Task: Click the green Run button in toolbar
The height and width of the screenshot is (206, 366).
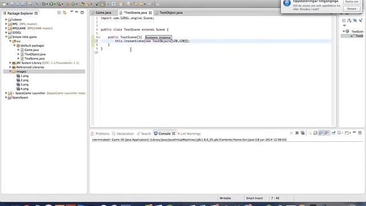Action: click(51, 4)
